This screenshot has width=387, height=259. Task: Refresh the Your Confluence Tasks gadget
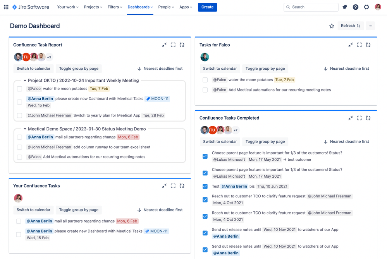(182, 186)
